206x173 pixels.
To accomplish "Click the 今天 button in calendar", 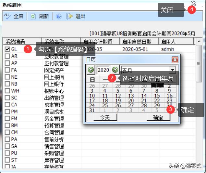I will pos(105,117).
